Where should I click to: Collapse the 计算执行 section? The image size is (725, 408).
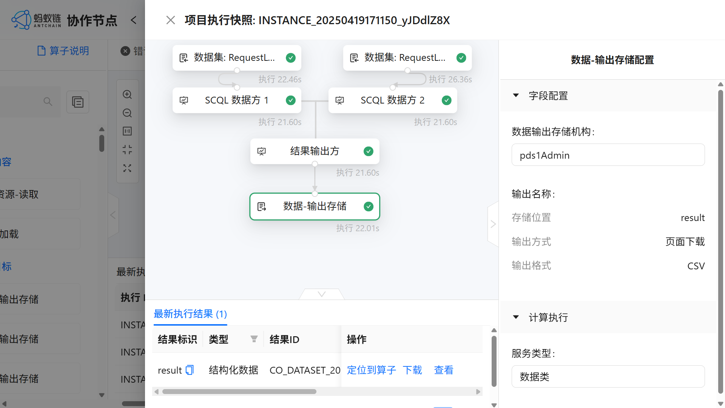tap(516, 317)
